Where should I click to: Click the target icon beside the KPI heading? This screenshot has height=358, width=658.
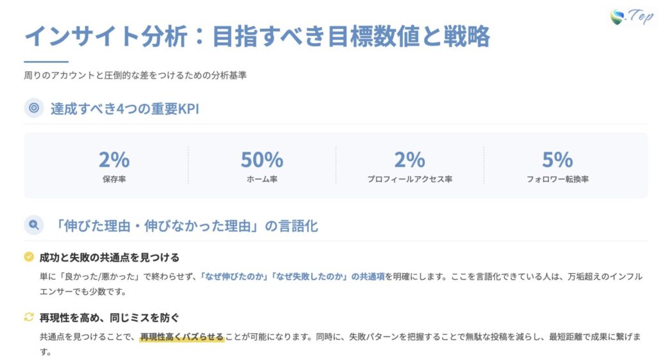[x=34, y=108]
